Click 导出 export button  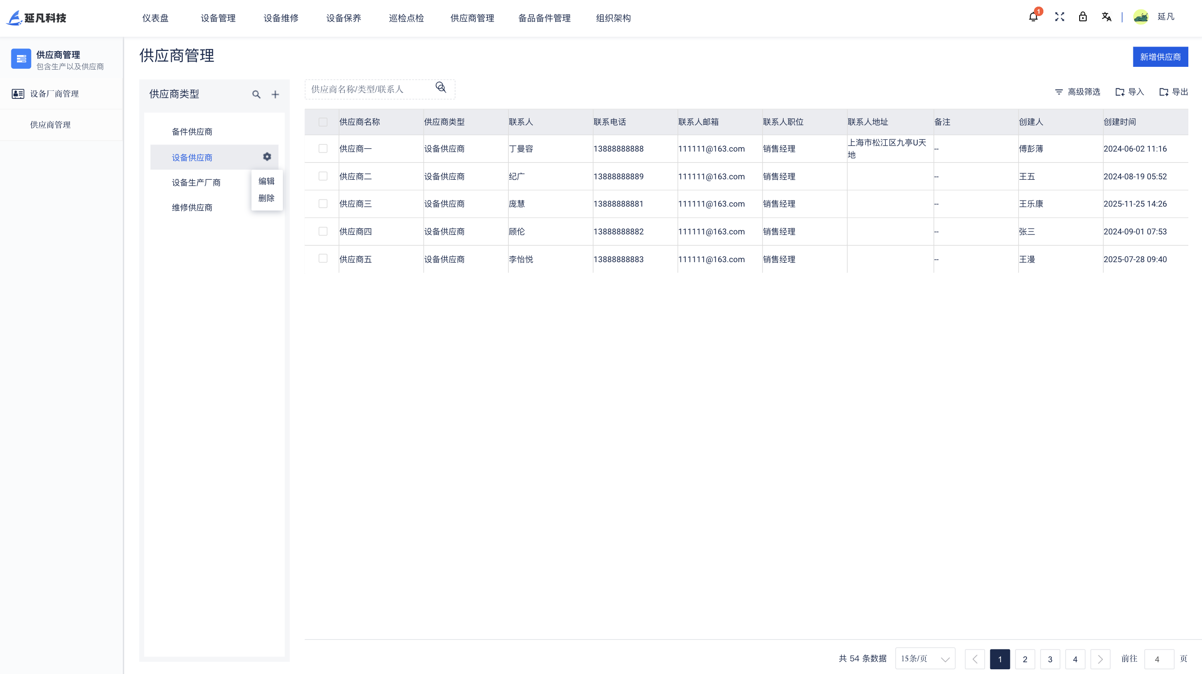point(1173,92)
